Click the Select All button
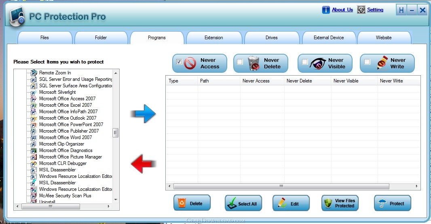The height and width of the screenshot is (224, 431). [243, 203]
